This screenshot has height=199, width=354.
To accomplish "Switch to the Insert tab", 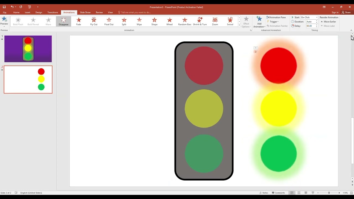I will pos(27,12).
